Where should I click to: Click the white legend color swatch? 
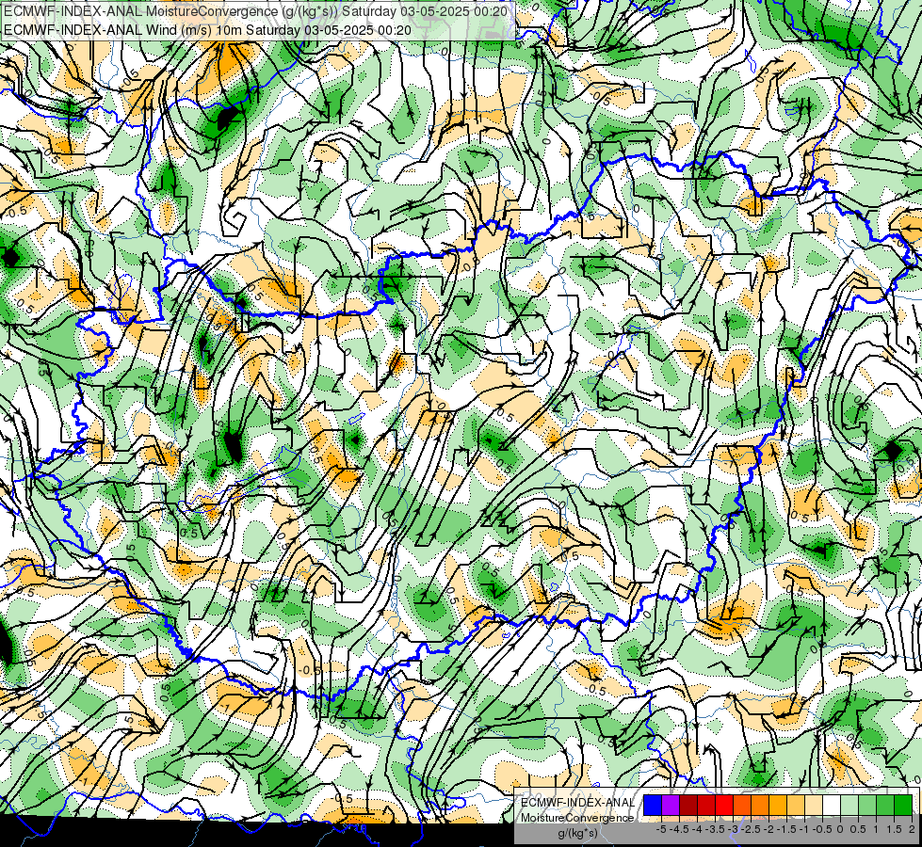pos(832,805)
